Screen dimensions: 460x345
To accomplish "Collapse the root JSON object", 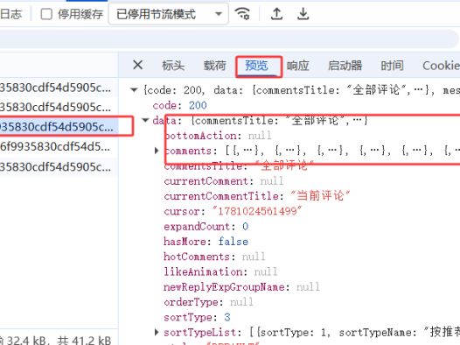I will coord(134,90).
